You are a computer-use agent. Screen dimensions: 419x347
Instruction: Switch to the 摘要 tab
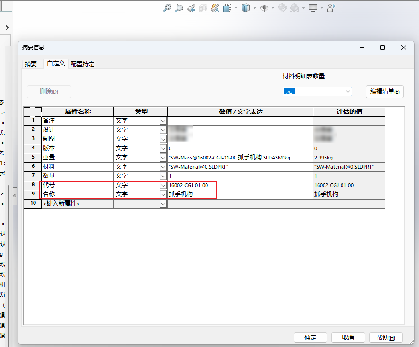(31, 65)
